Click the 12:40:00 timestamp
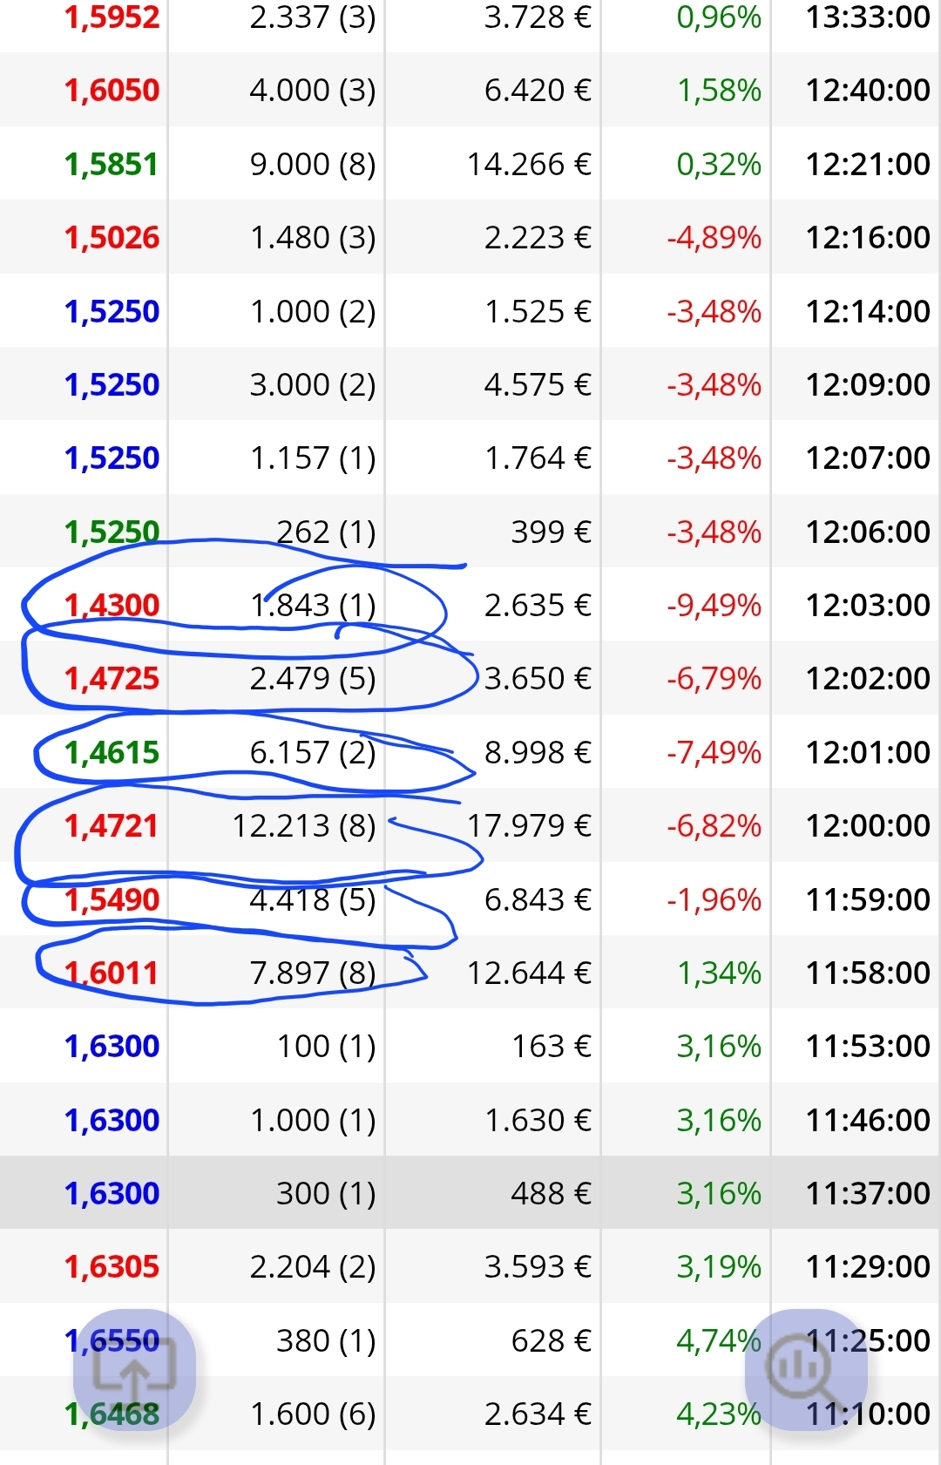The width and height of the screenshot is (941, 1465). pos(868,90)
